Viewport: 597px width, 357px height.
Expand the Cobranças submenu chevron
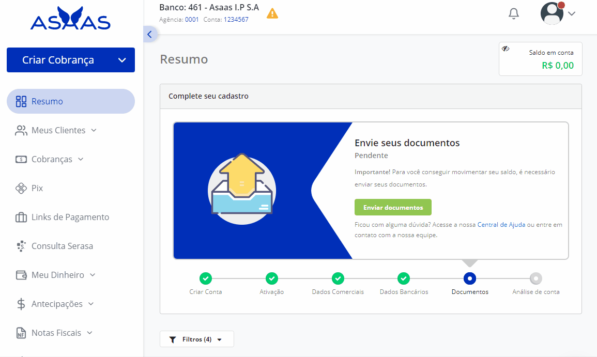[x=81, y=159]
